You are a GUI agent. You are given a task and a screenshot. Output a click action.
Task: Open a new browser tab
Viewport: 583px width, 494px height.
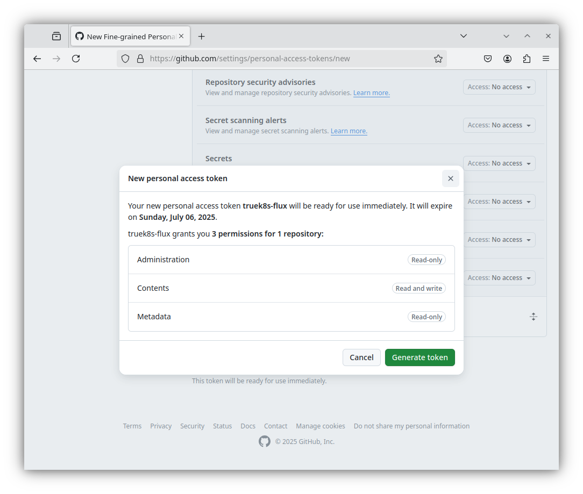[201, 36]
